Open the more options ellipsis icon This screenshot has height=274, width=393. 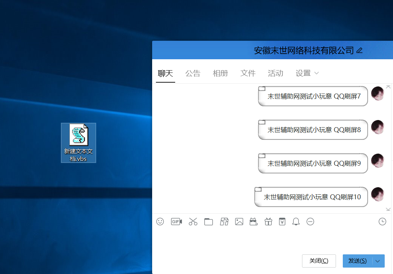click(x=310, y=222)
